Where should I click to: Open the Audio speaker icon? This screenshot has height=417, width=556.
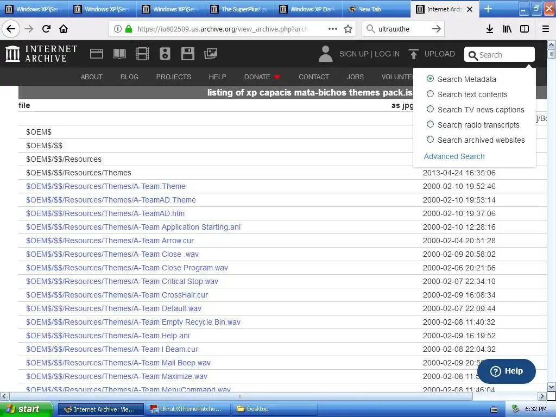(165, 54)
